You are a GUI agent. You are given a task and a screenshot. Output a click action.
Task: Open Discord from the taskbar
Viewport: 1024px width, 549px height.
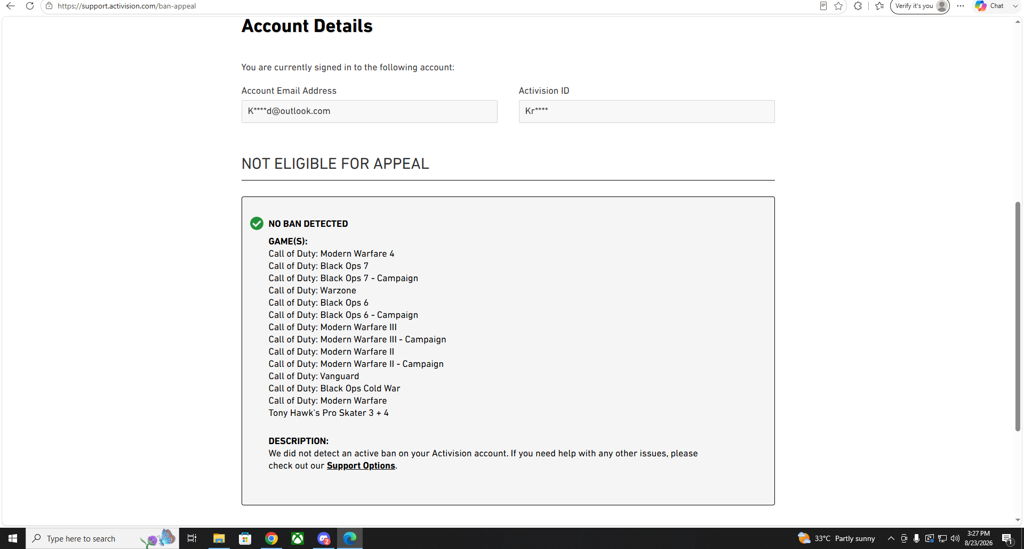(324, 538)
